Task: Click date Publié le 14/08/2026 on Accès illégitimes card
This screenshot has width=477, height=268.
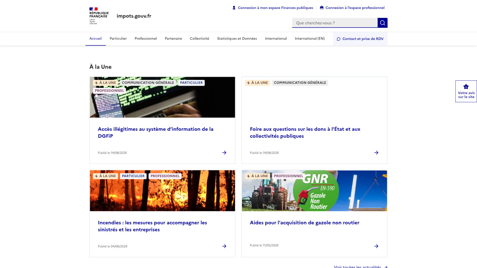Action: (112, 153)
